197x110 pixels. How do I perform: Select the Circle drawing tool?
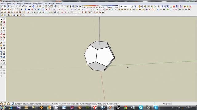click(x=1, y=28)
